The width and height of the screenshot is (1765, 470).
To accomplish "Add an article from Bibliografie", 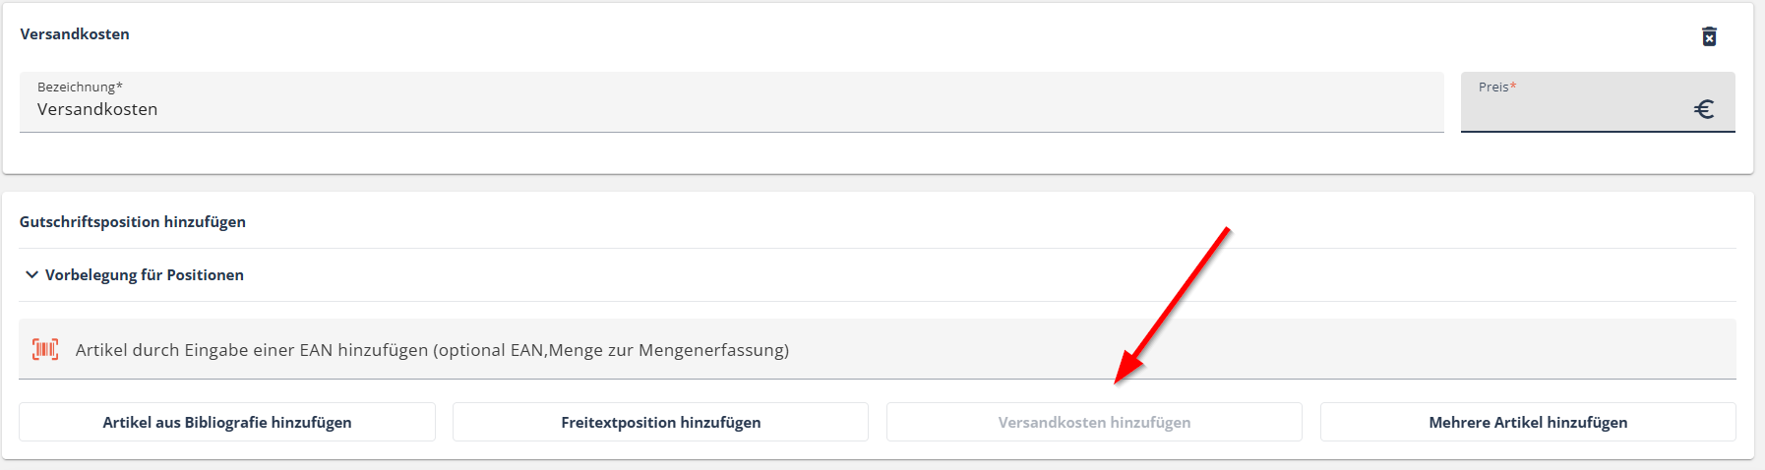I will pos(227,422).
